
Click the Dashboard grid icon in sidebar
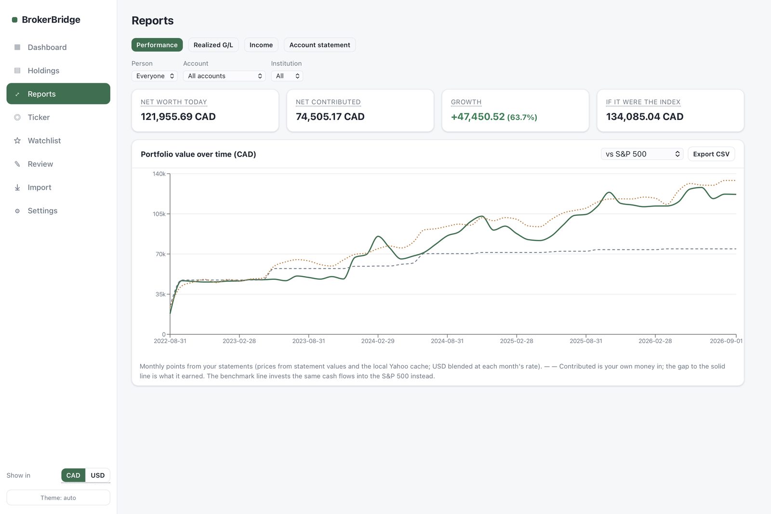(17, 47)
